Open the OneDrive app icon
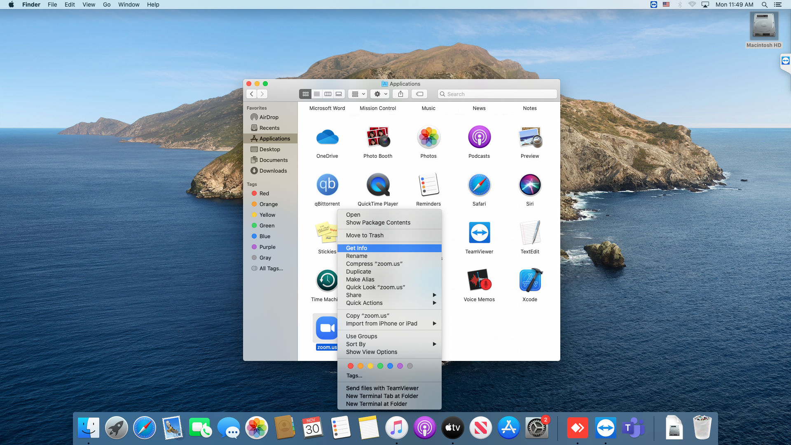The height and width of the screenshot is (445, 791). pos(327,138)
